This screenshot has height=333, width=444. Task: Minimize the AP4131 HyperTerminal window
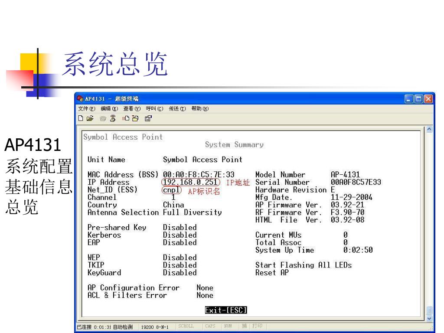click(x=409, y=99)
